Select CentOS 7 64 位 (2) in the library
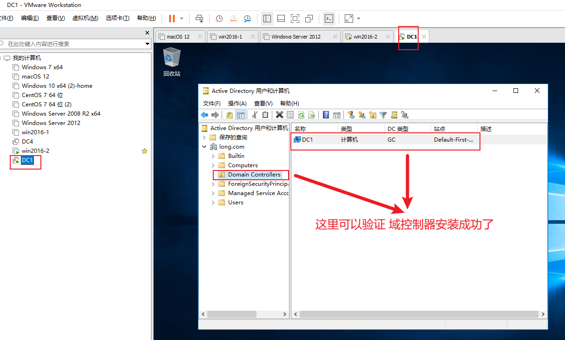 pos(46,105)
